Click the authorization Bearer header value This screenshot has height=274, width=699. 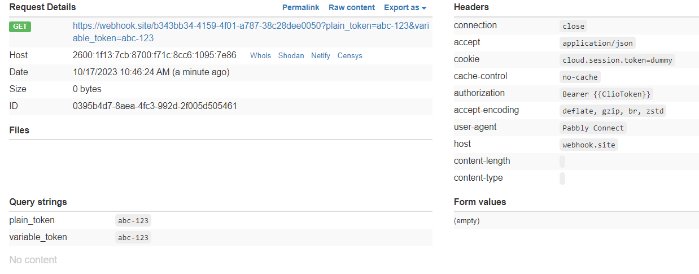pyautogui.click(x=606, y=94)
